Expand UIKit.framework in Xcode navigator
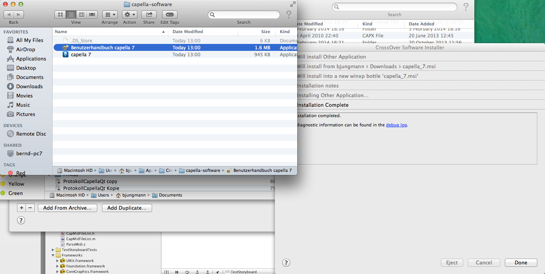Screen dimensions: 545x274 pos(58,261)
